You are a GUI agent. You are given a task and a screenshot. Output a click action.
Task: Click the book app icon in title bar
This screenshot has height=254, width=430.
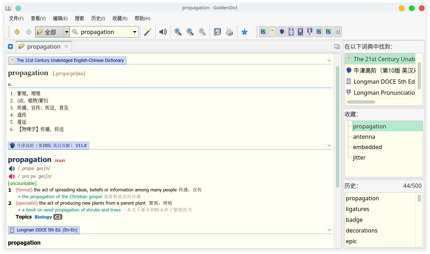8,8
